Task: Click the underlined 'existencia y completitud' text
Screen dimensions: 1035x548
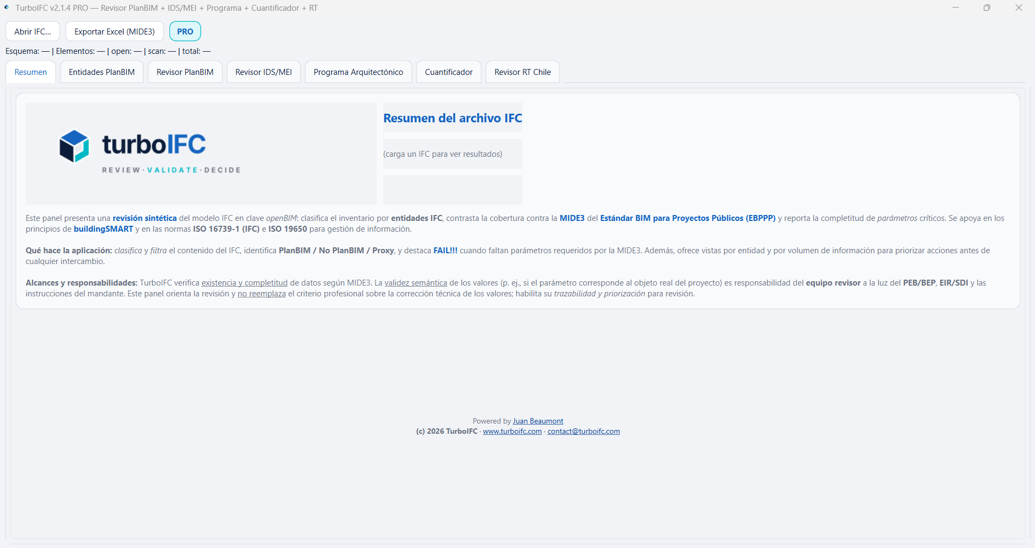Action: (244, 283)
